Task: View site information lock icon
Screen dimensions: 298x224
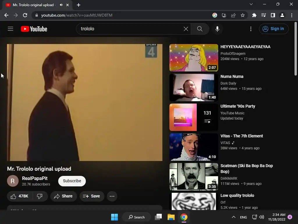Action: tap(37, 15)
